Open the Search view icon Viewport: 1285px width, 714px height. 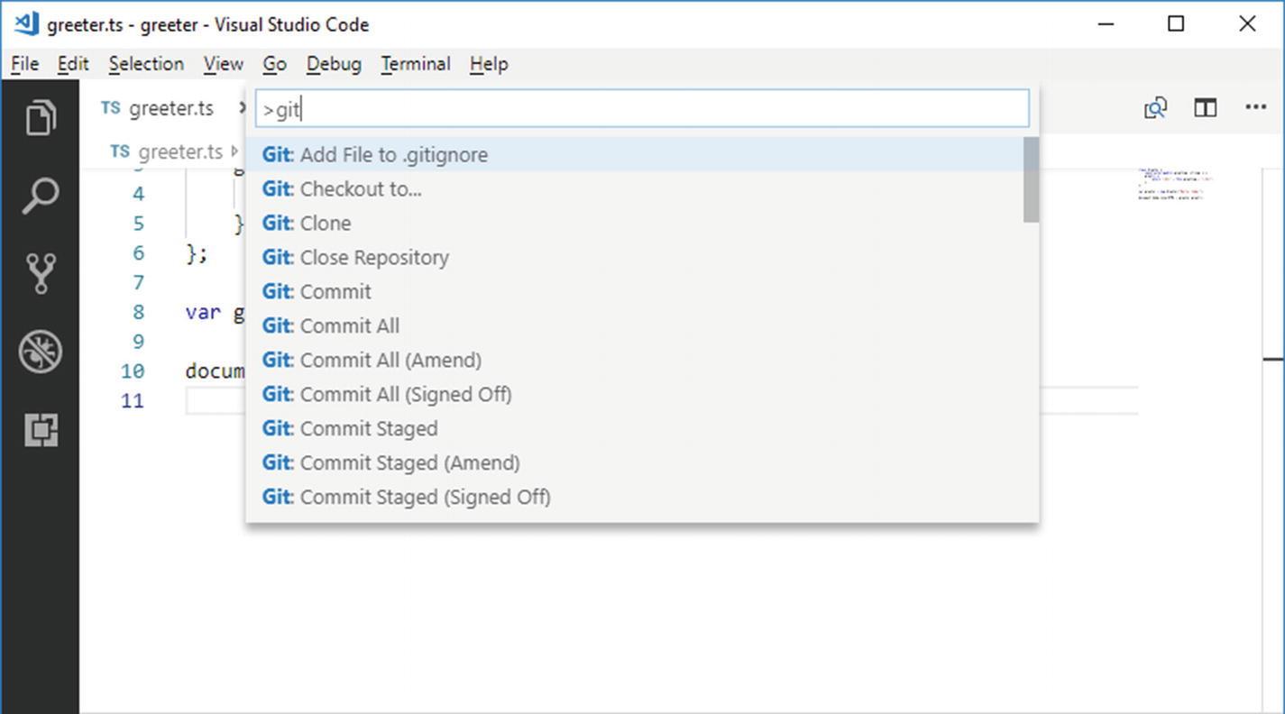(41, 196)
